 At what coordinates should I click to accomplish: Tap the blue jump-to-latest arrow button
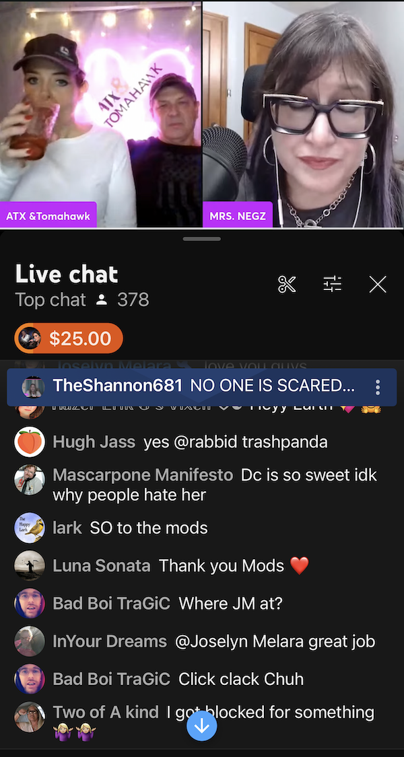(201, 725)
